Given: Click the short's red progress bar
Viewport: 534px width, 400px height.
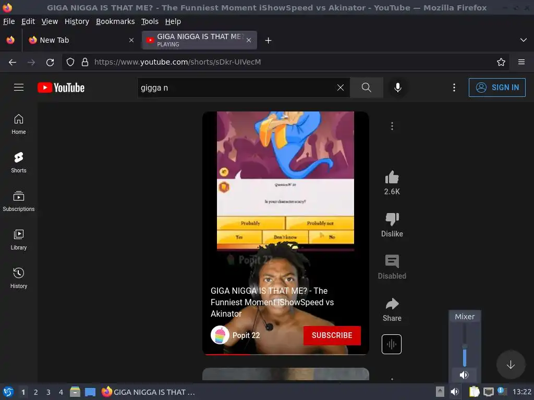Looking at the screenshot, I should 286,354.
